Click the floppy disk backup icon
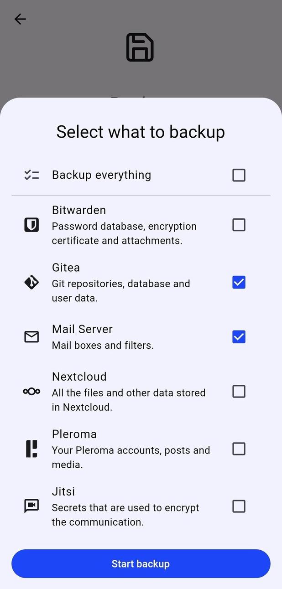The height and width of the screenshot is (589, 282). [x=140, y=47]
